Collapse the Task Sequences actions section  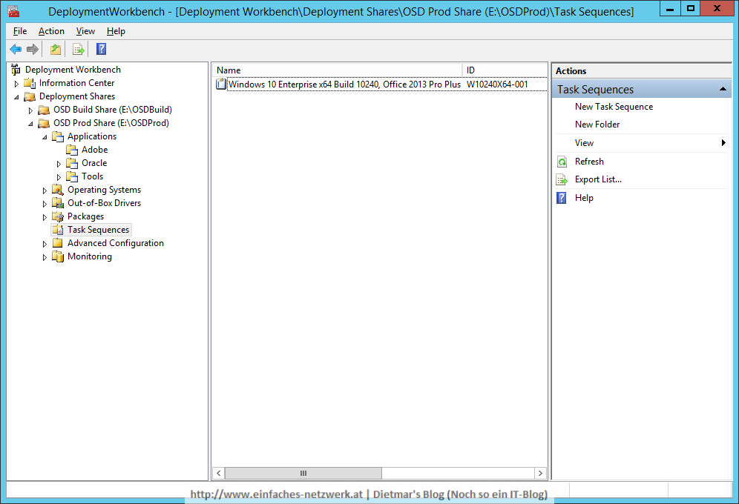click(723, 89)
